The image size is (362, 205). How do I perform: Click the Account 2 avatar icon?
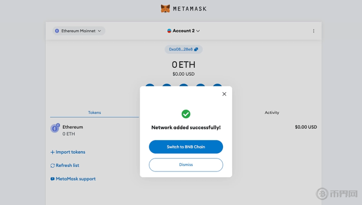coord(170,31)
